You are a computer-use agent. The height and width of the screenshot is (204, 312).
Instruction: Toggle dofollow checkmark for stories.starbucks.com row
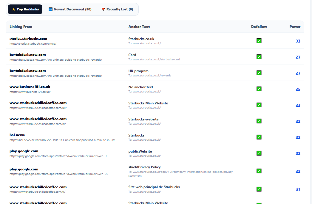(259, 41)
